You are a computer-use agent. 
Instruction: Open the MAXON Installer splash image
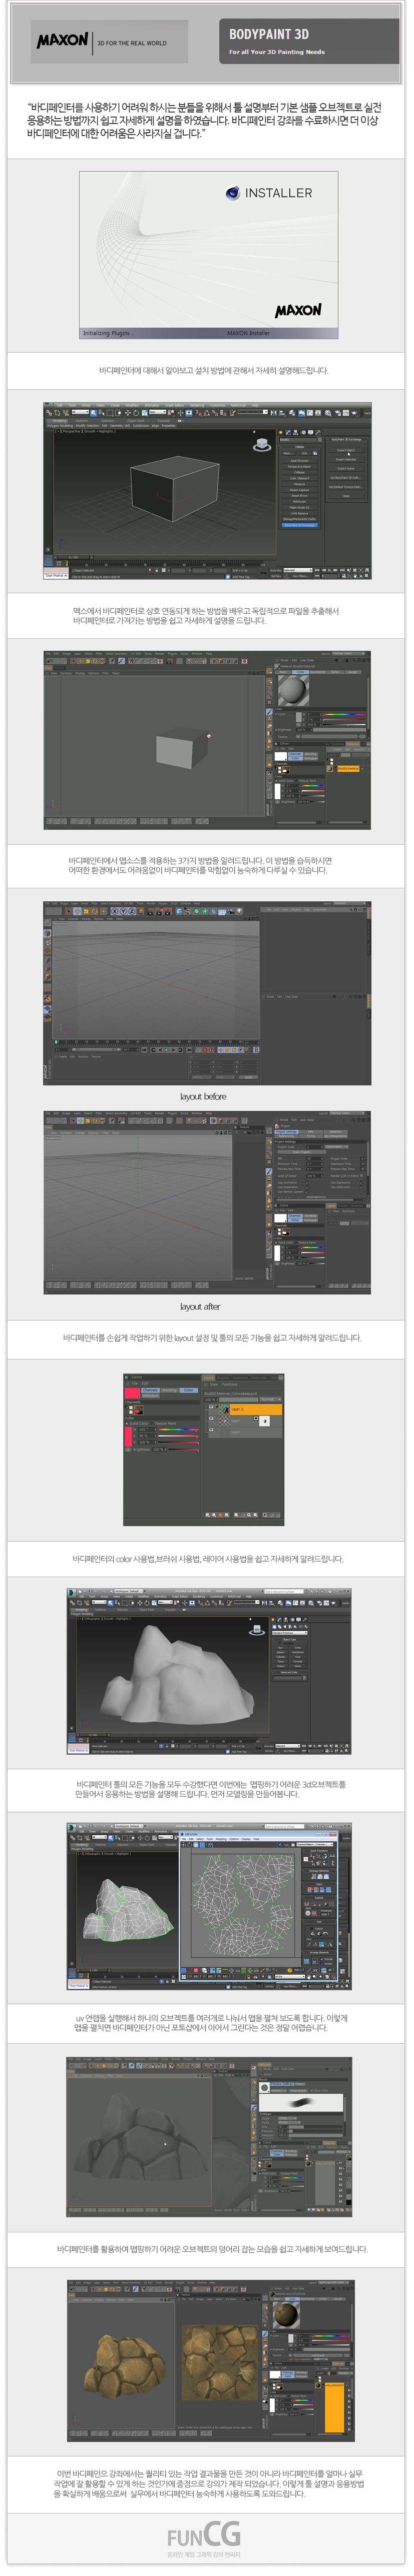coord(209,255)
